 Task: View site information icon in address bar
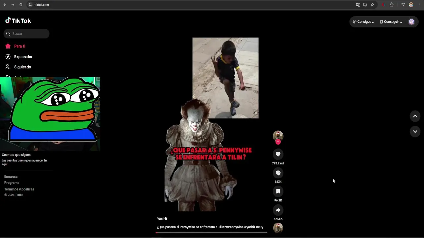pyautogui.click(x=30, y=5)
